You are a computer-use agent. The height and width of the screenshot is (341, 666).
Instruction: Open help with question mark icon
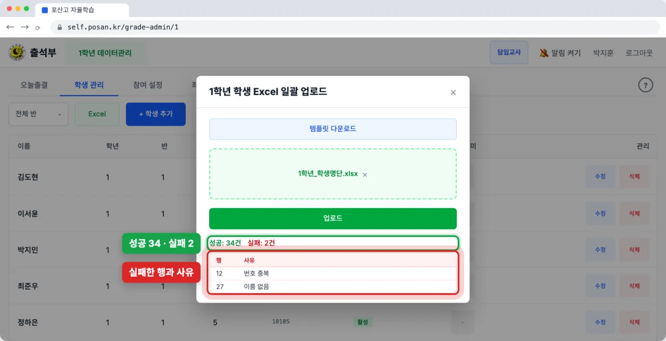coord(645,85)
